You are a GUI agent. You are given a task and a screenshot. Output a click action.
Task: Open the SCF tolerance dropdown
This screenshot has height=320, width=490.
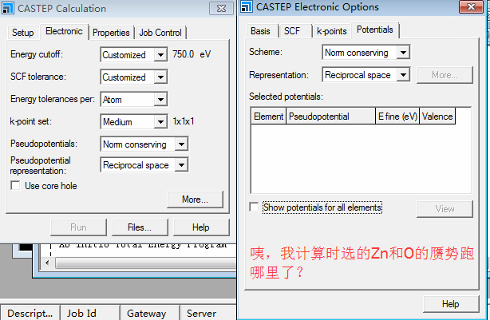pyautogui.click(x=160, y=77)
